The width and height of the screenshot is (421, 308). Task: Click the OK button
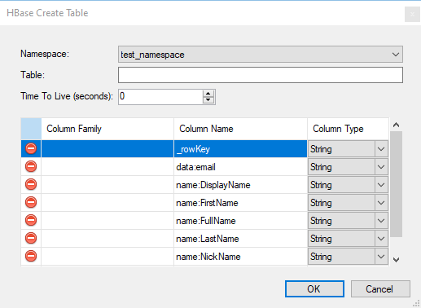point(314,289)
